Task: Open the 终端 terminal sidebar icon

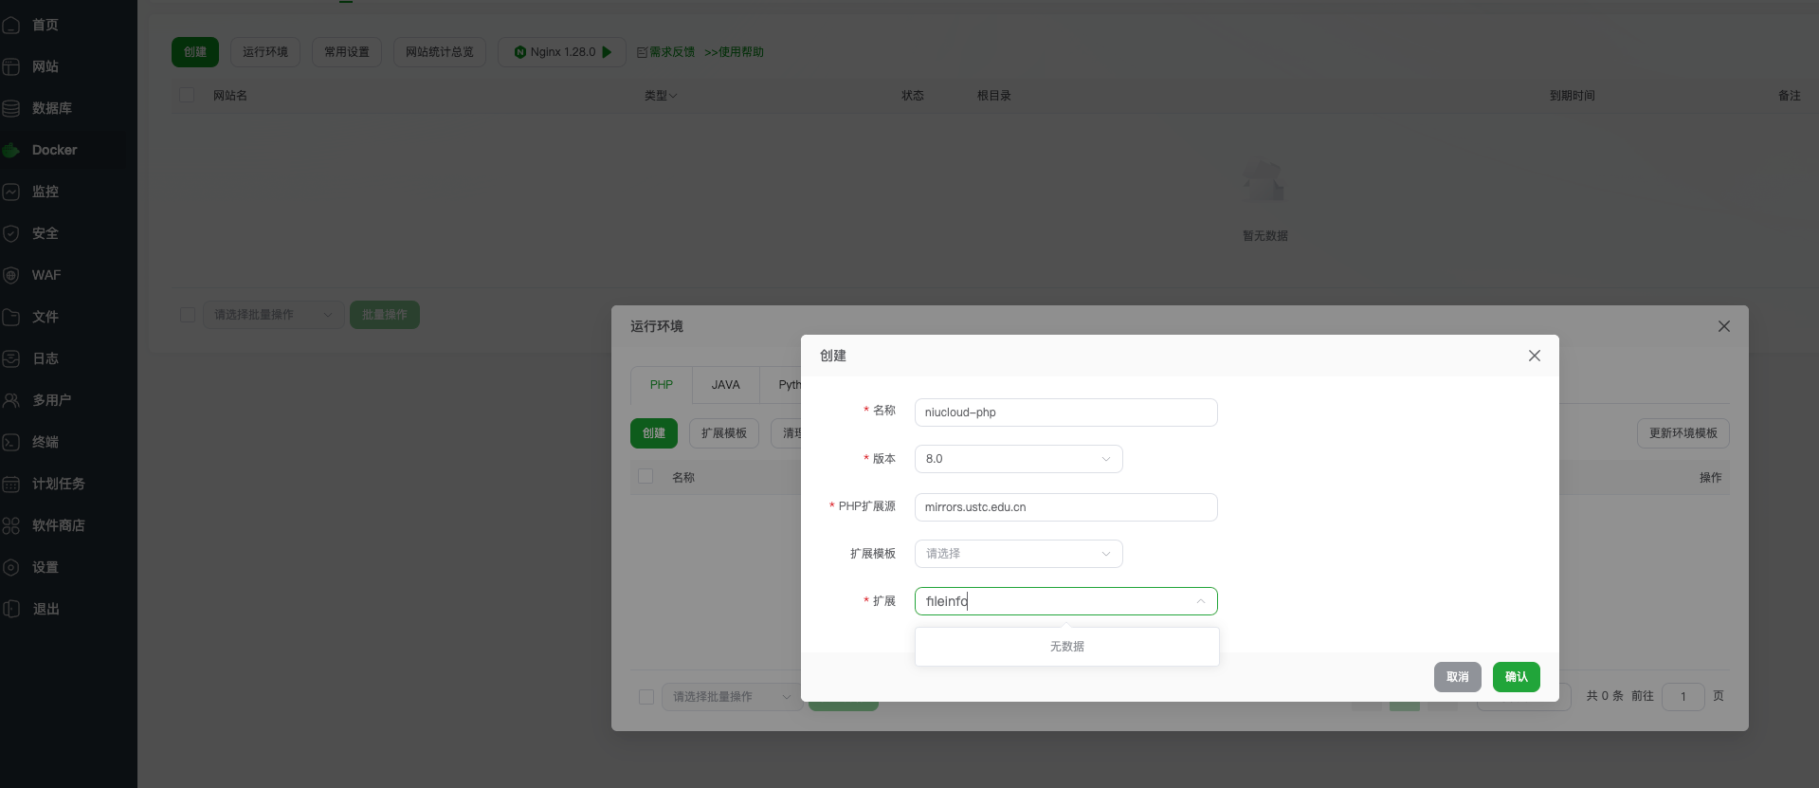Action: [11, 442]
